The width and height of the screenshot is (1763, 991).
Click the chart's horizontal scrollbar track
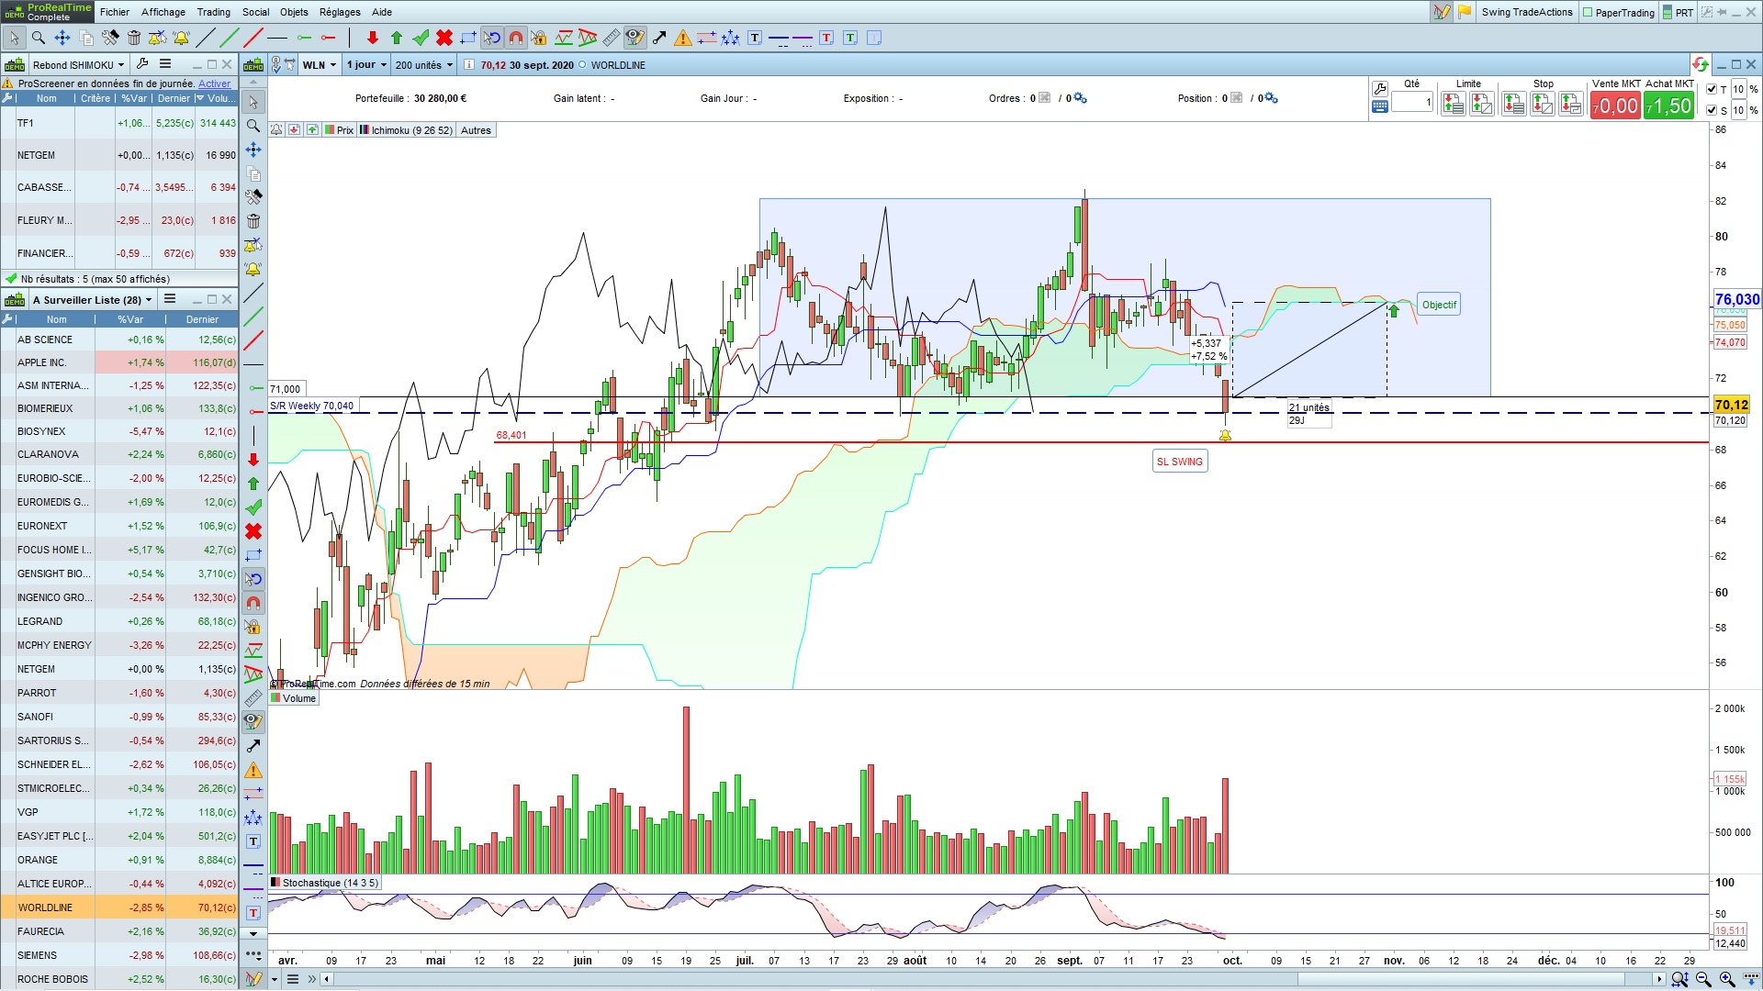click(992, 979)
